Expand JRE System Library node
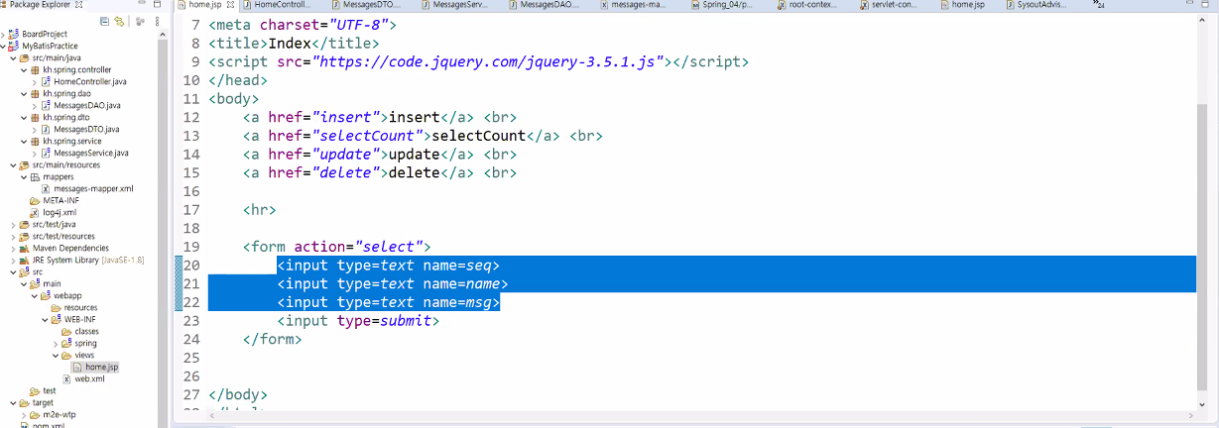The image size is (1219, 428). (14, 260)
